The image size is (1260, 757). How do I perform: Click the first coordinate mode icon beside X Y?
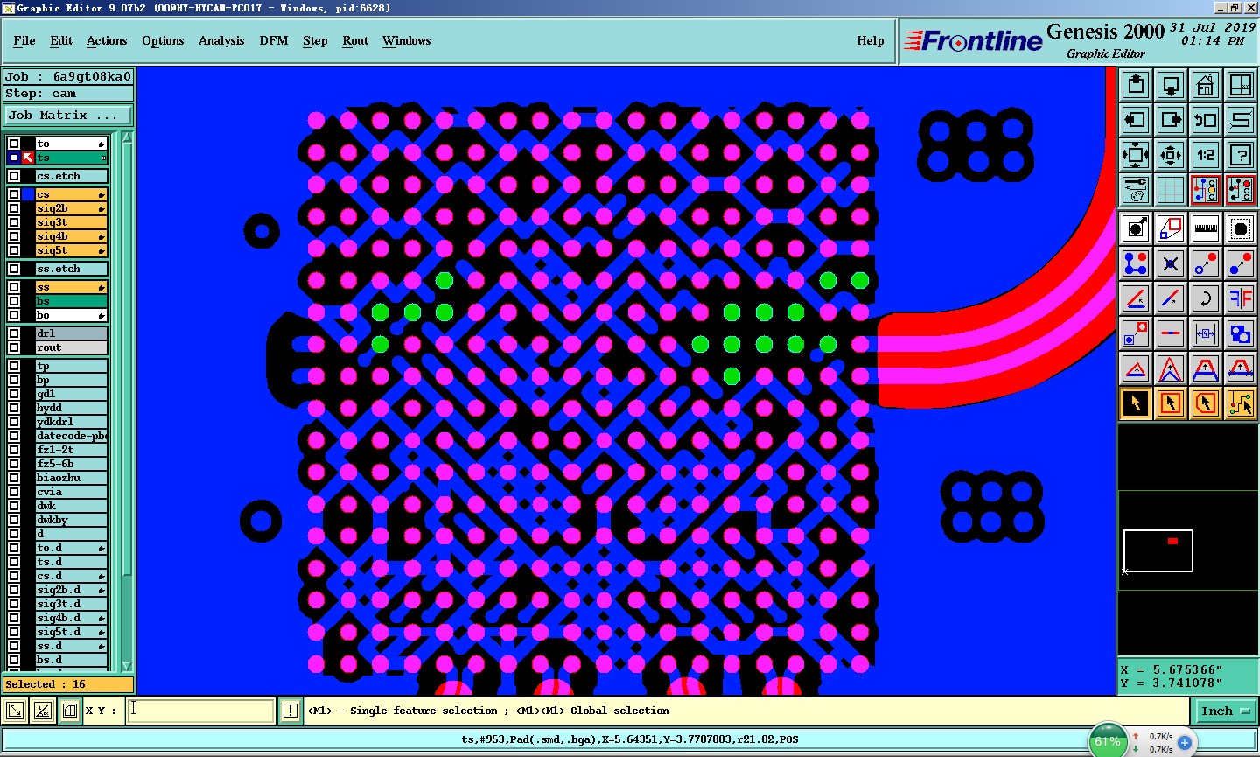click(x=15, y=711)
